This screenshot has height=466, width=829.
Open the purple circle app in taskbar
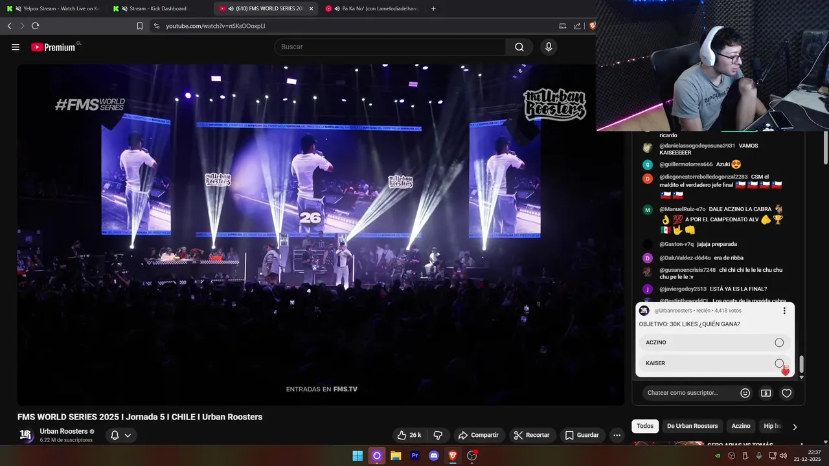pyautogui.click(x=376, y=456)
